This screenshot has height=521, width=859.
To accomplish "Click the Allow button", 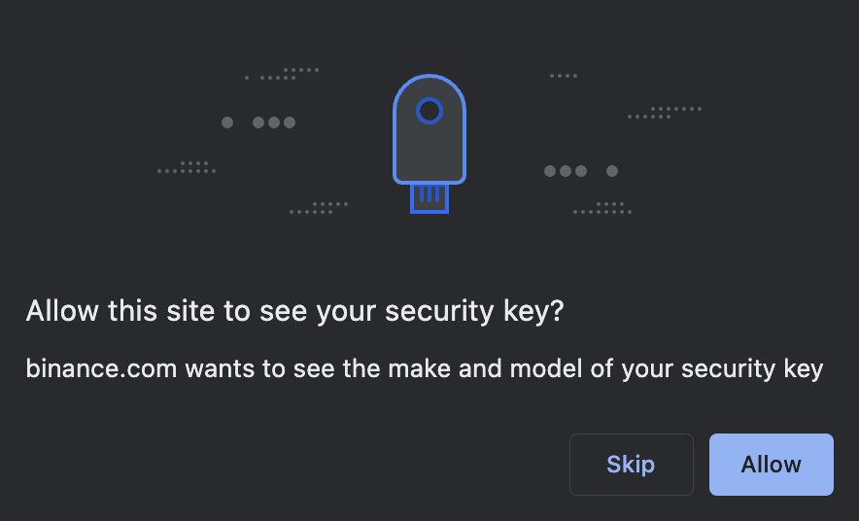I will click(772, 465).
